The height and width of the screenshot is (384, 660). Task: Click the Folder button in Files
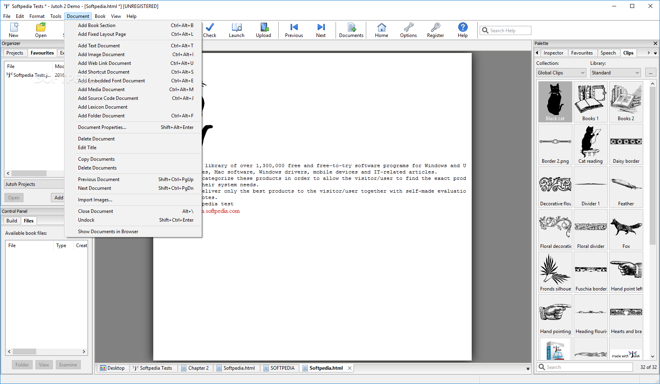pyautogui.click(x=22, y=365)
